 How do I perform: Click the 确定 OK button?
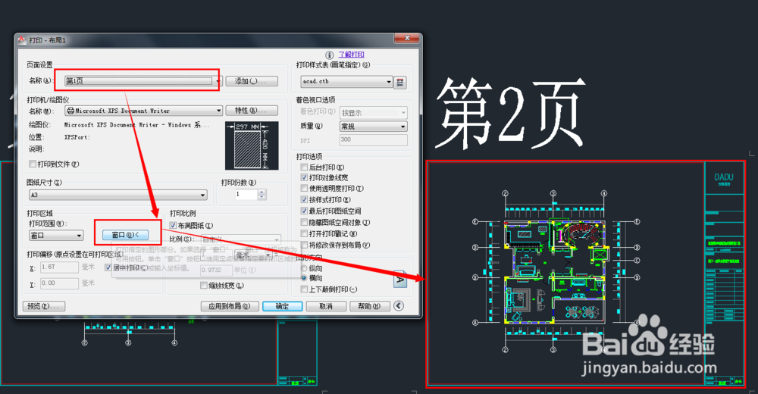[282, 307]
